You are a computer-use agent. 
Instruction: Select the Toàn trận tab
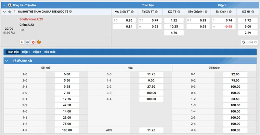13,52
